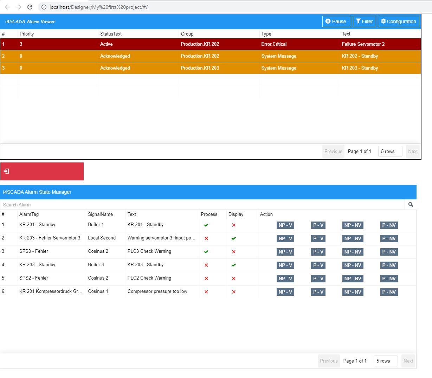Click NP - NV for SPS3 - Fehler row
This screenshot has height=378, width=432.
(353, 252)
